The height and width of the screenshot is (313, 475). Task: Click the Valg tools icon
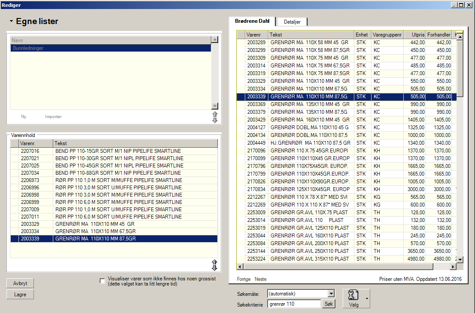353,295
